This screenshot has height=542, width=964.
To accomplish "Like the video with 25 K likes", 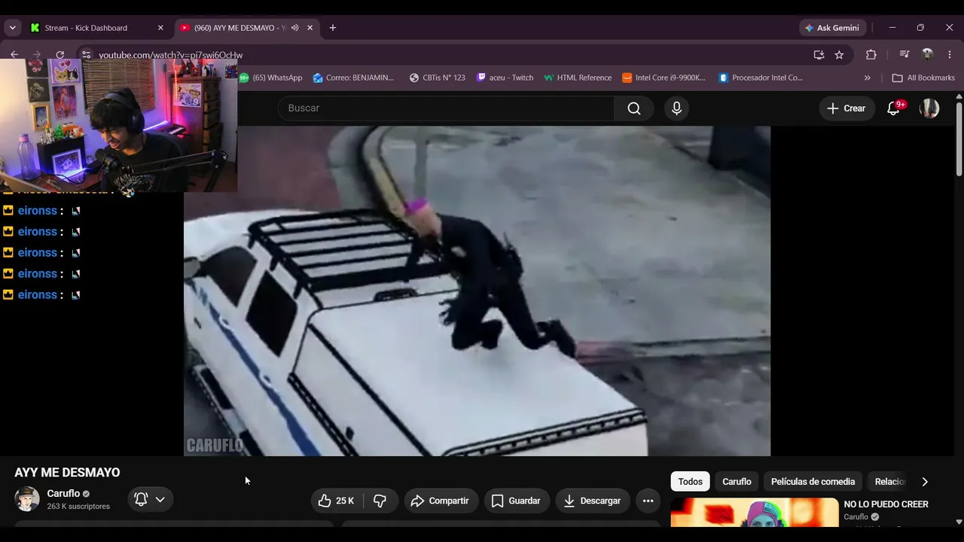I will [337, 501].
